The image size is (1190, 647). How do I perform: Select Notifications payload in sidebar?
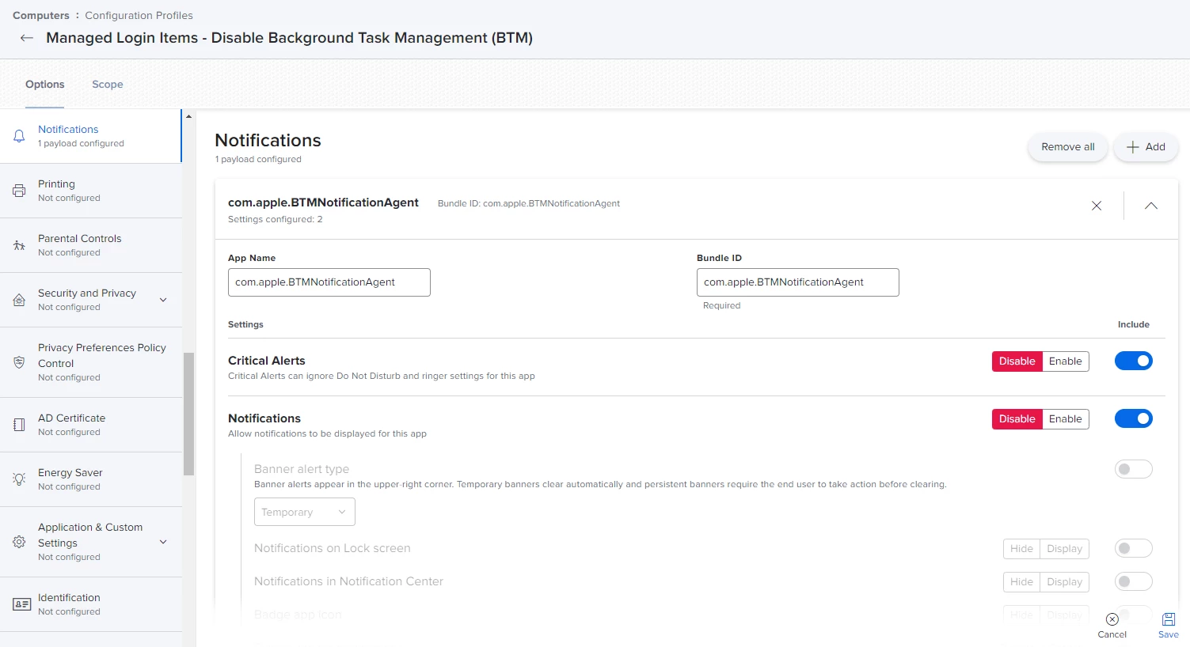click(x=91, y=136)
